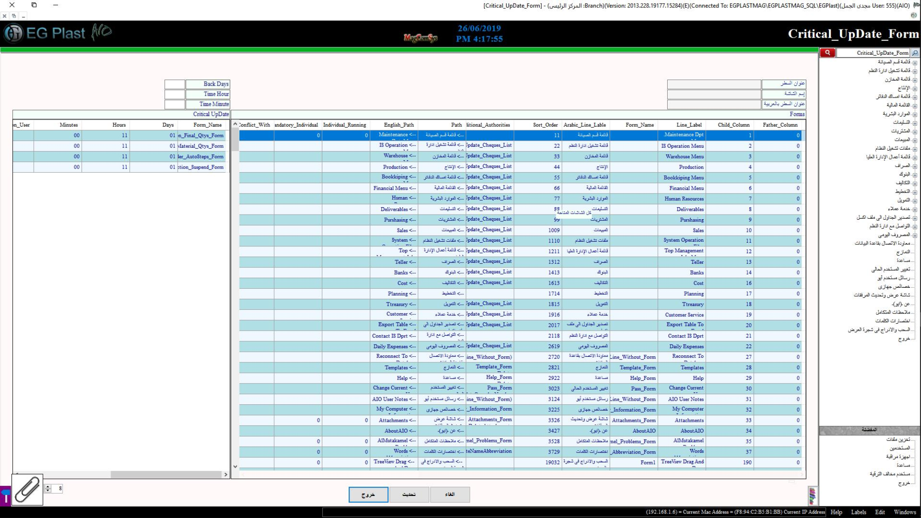Select تغيير المستخدم الحالى in the tree
921x518 pixels.
pos(891,269)
